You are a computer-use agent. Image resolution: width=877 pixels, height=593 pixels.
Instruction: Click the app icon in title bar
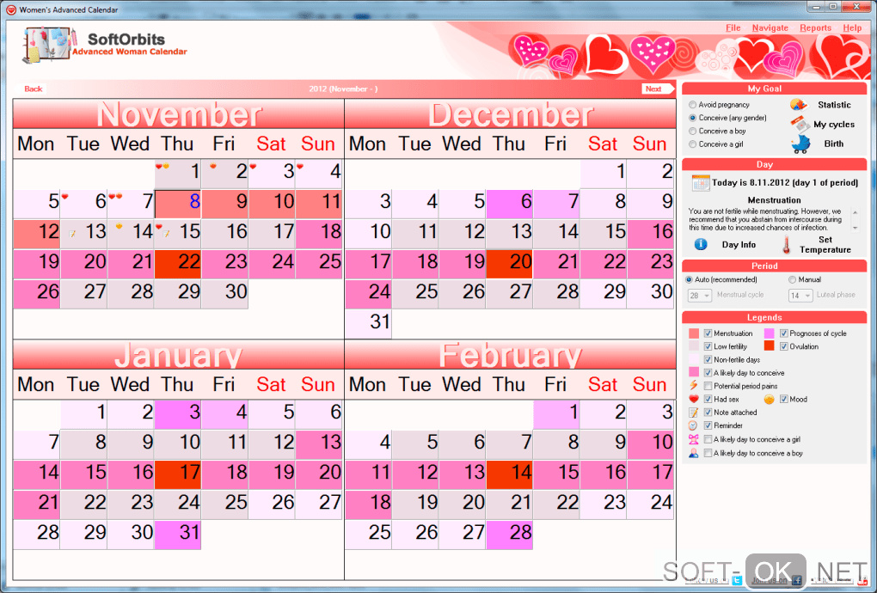pyautogui.click(x=11, y=9)
